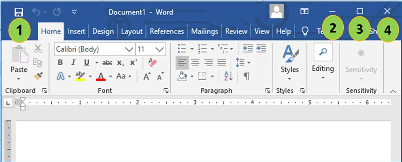The height and width of the screenshot is (162, 402).
Task: Align text left
Action: 182,63
